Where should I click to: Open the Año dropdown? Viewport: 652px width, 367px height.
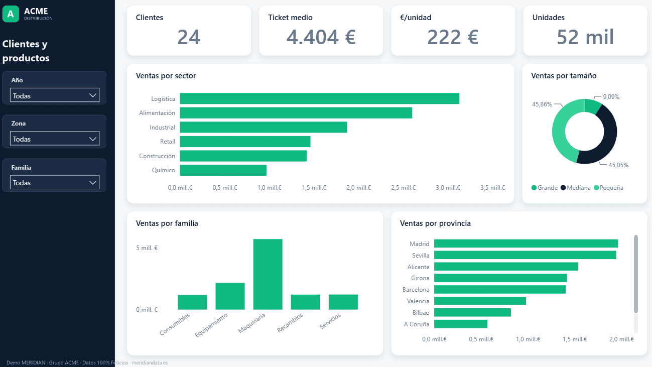tap(55, 95)
